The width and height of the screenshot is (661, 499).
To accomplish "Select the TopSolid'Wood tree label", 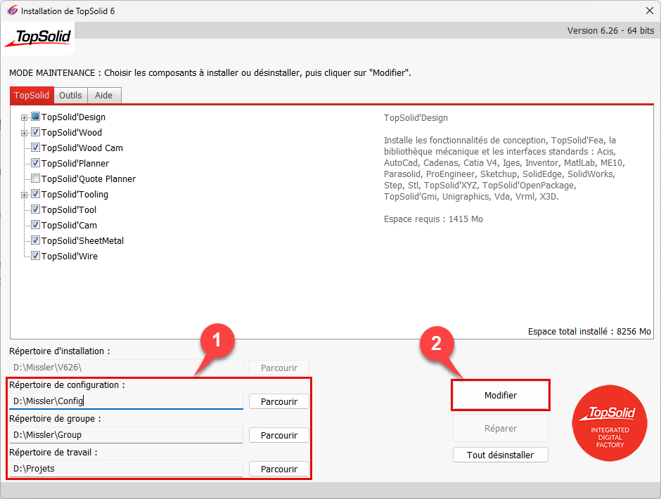I will pos(72,132).
